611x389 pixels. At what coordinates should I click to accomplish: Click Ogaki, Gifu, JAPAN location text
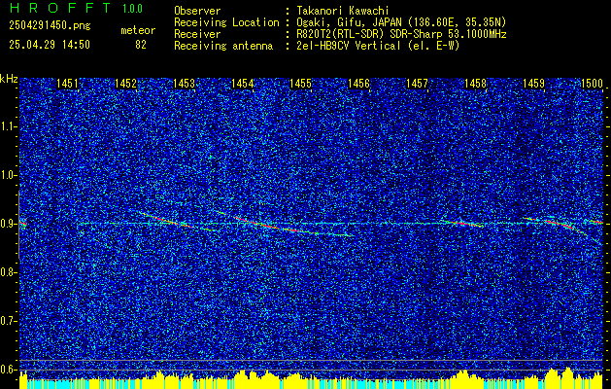click(401, 22)
